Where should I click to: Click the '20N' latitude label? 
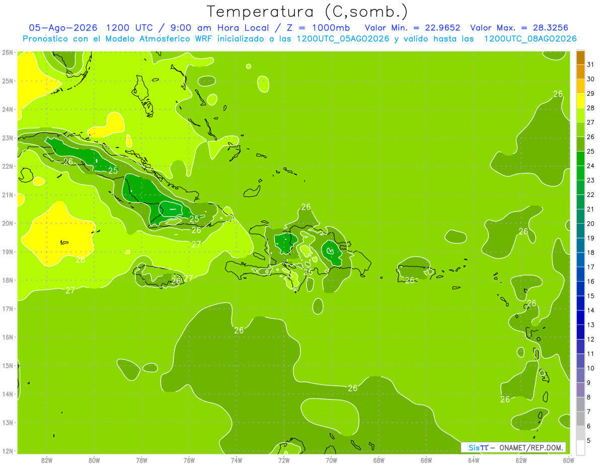[7, 223]
